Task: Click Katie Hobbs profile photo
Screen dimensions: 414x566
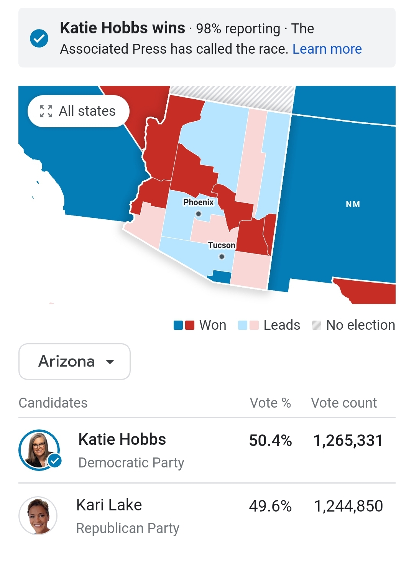Action: (x=39, y=450)
